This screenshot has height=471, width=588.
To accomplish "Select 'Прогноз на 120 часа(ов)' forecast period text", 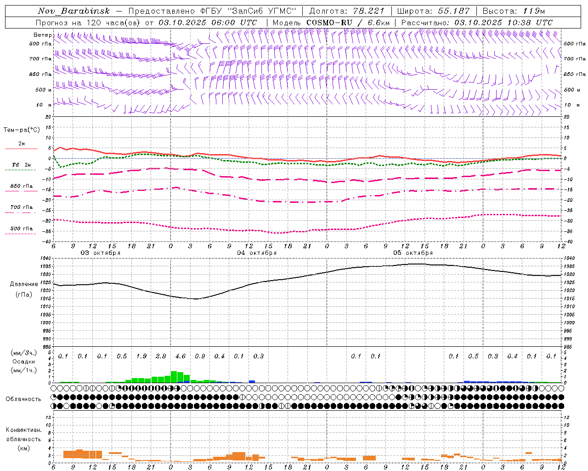I will click(x=88, y=23).
